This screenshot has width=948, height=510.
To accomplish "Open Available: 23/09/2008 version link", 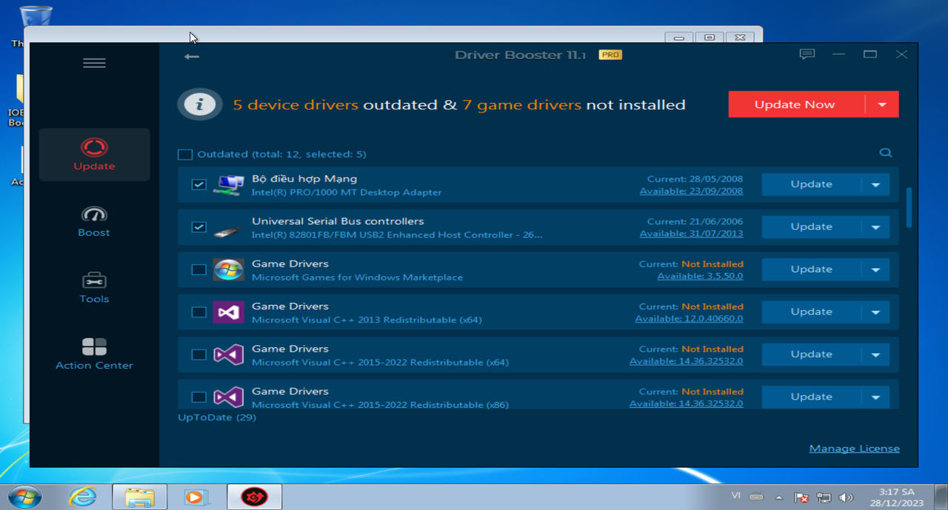I will click(x=691, y=191).
